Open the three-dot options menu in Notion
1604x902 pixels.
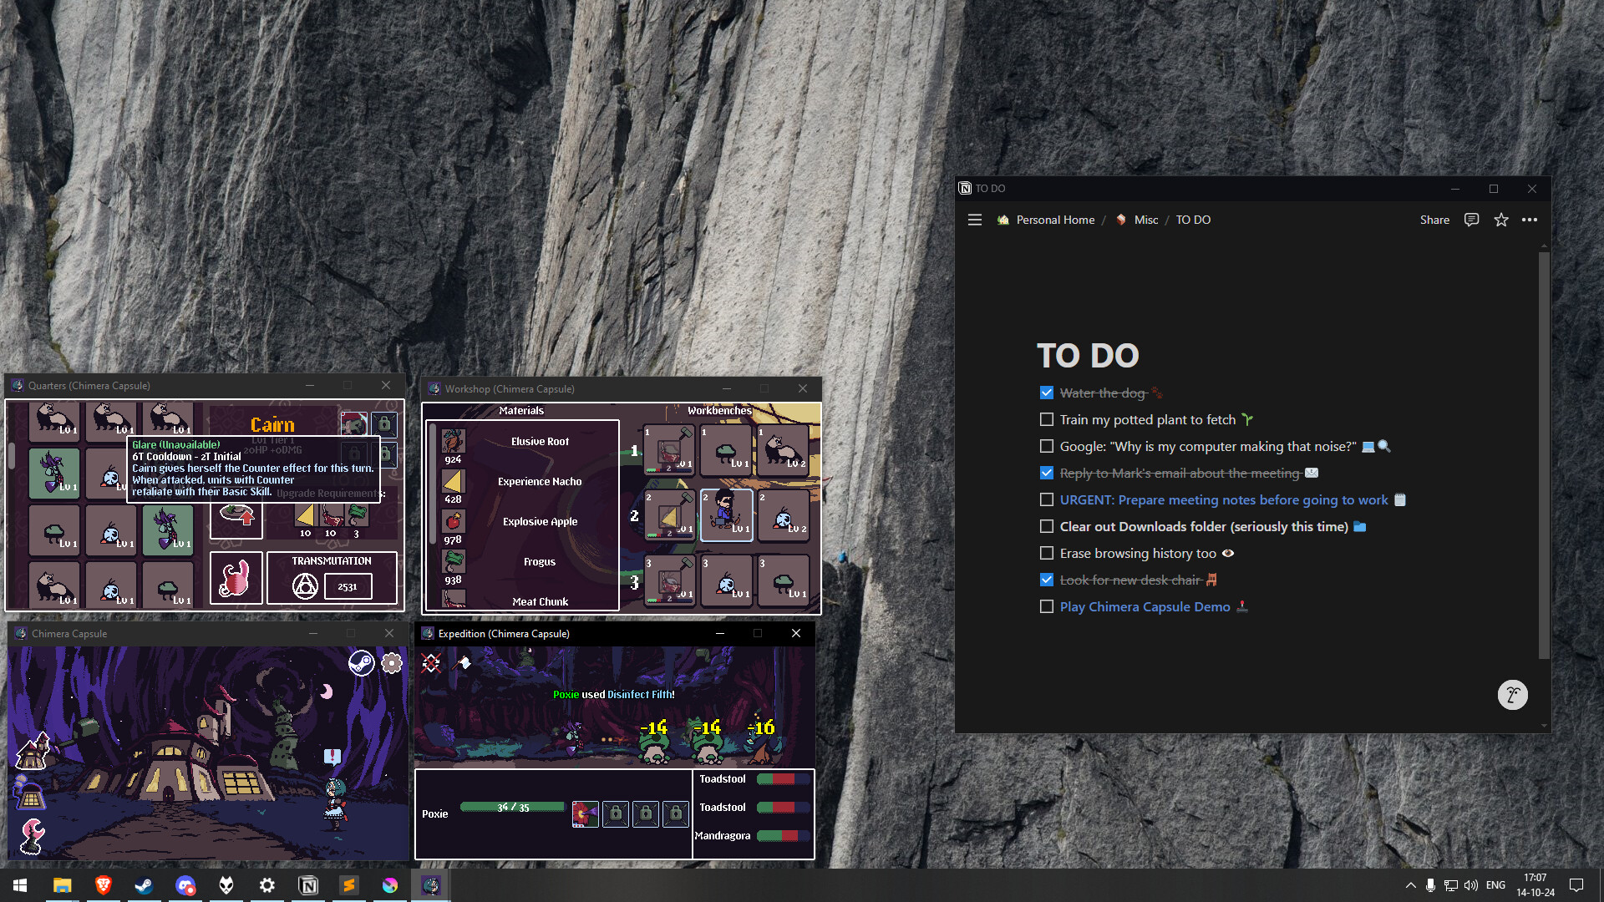(x=1530, y=220)
